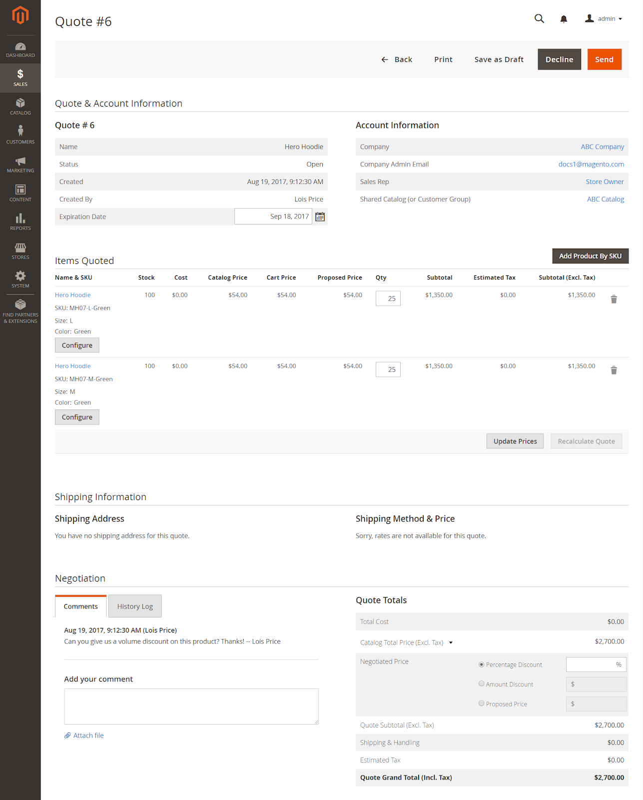Open the ABC Catalog link

click(x=606, y=199)
